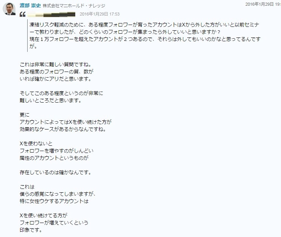
Task: Click the line 効果的なケースがあるからなんですね。
Action: point(63,129)
